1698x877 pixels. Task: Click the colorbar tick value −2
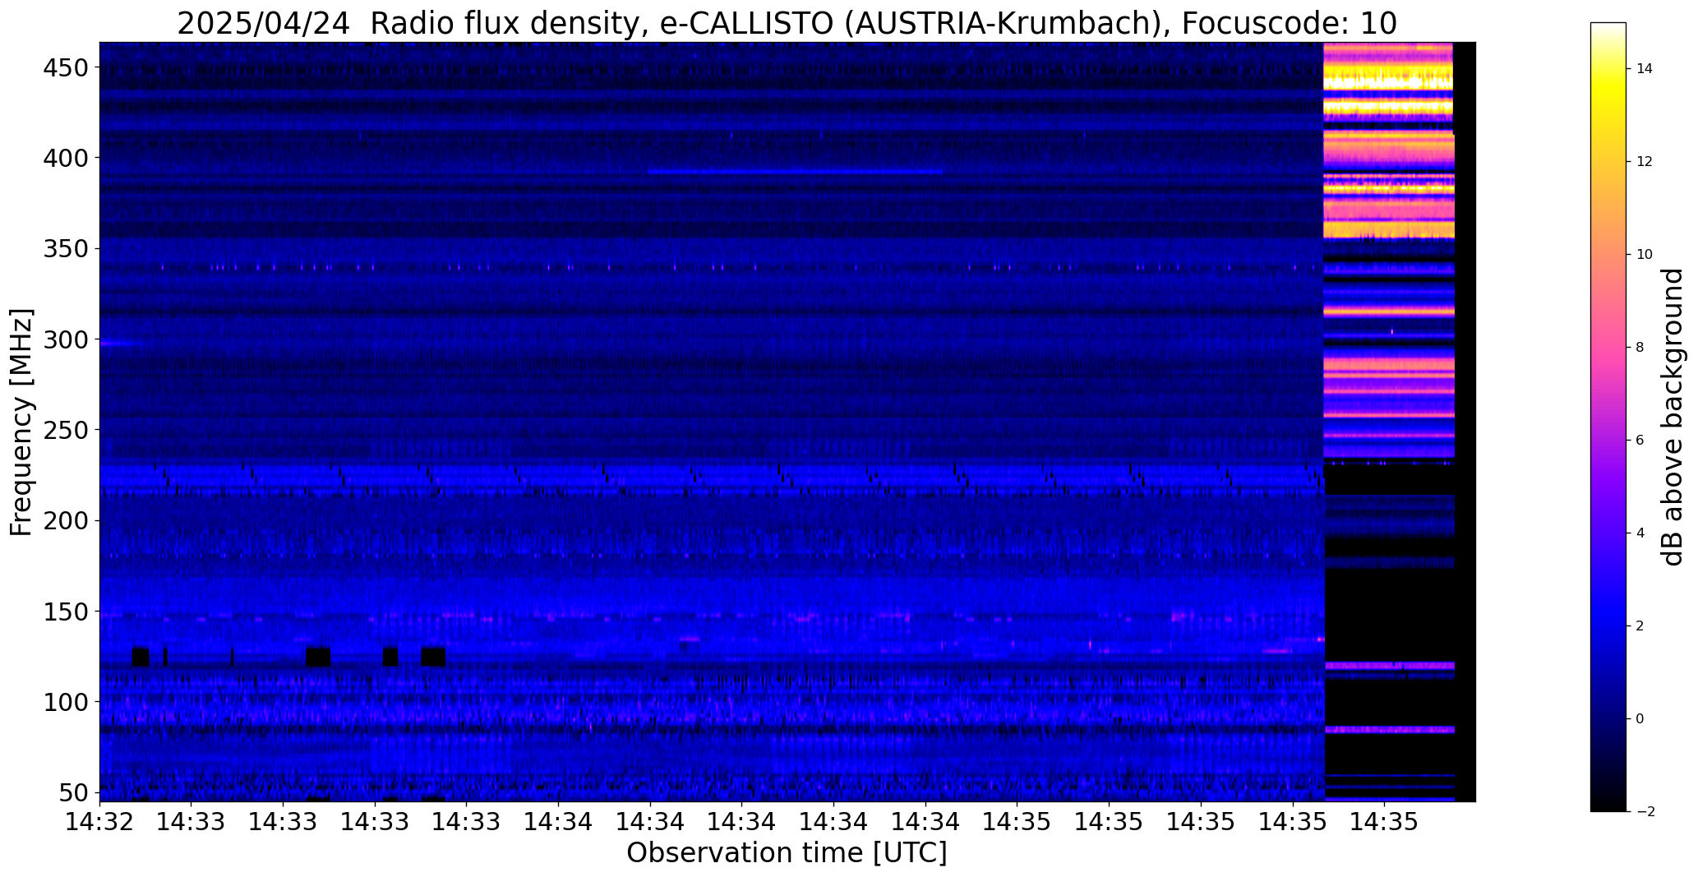[1645, 811]
